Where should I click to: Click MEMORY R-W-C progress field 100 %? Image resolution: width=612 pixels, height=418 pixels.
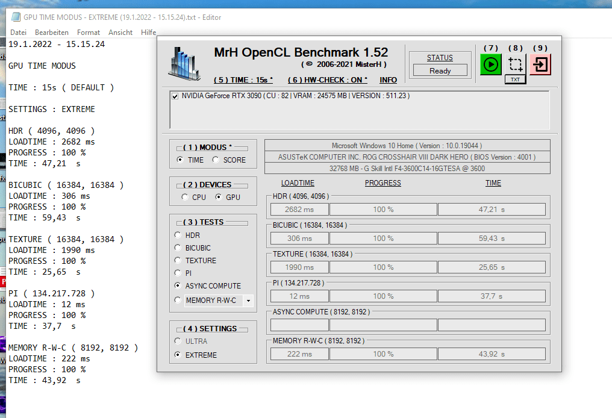(383, 354)
